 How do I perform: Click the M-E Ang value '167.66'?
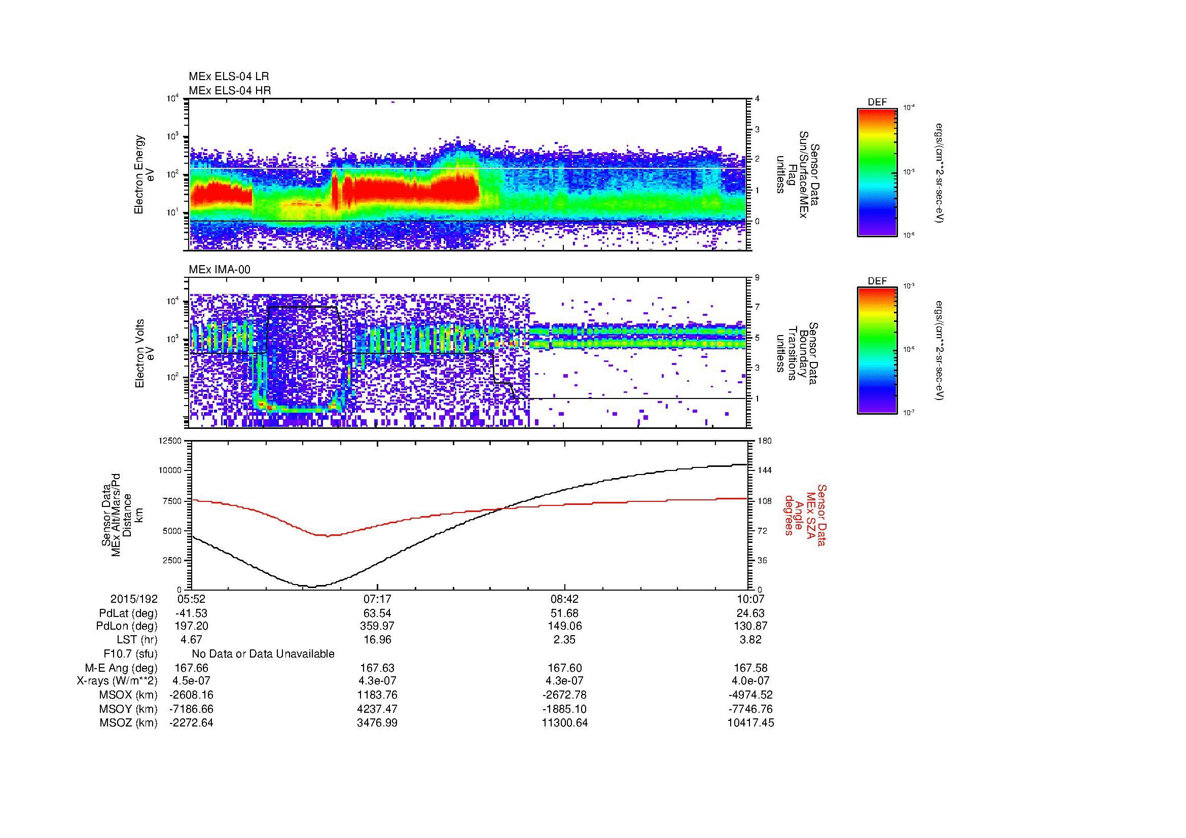coord(192,668)
